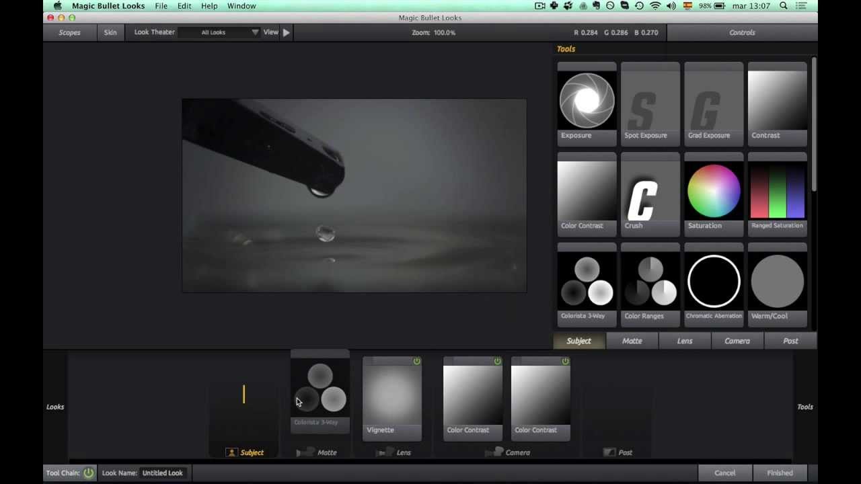Open the Window menu

pyautogui.click(x=241, y=6)
